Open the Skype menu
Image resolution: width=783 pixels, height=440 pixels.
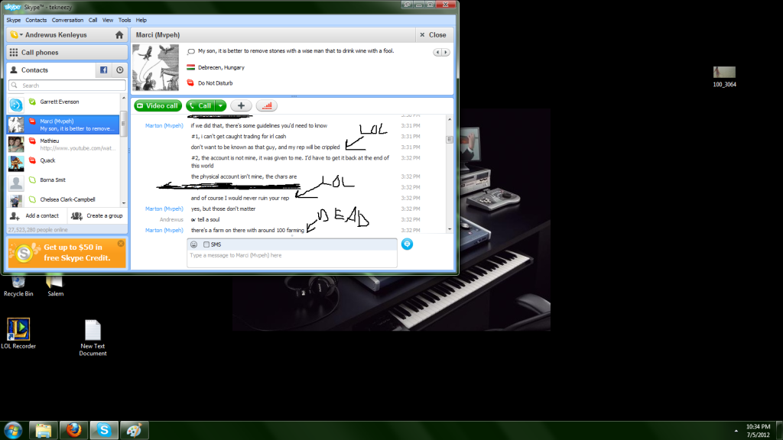click(14, 20)
